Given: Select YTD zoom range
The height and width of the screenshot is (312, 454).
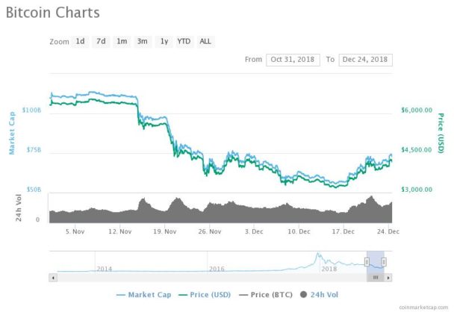Looking at the screenshot, I should pos(184,41).
